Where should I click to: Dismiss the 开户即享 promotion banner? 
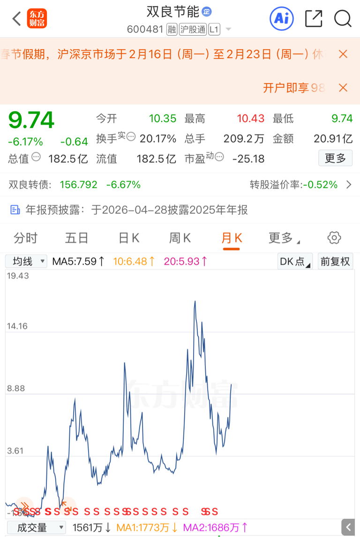(x=343, y=88)
